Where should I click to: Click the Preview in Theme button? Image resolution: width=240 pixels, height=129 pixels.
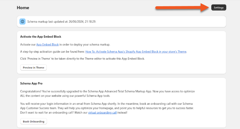33,67
